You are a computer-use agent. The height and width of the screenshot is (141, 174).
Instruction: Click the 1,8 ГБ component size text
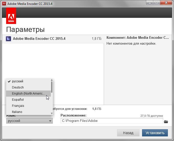coord(97,39)
